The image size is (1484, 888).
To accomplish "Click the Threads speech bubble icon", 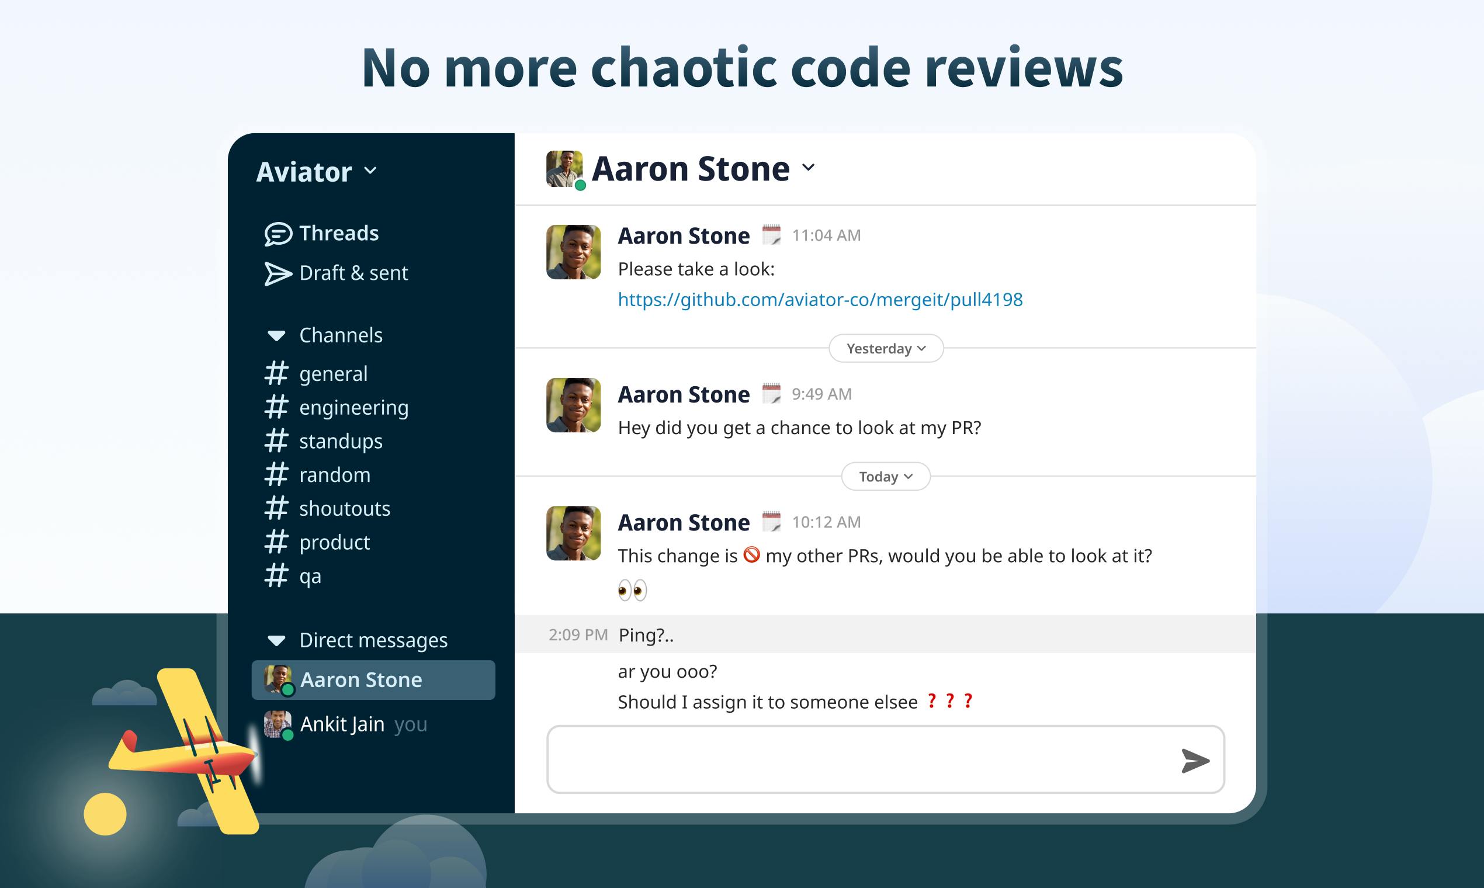I will click(x=278, y=234).
